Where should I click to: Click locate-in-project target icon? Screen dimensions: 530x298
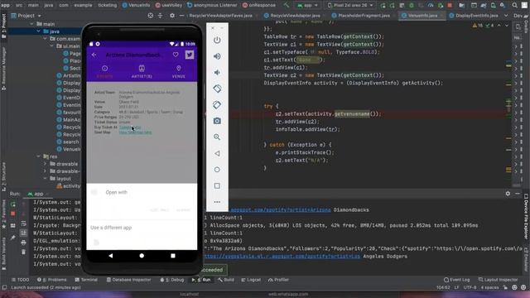[x=151, y=16]
